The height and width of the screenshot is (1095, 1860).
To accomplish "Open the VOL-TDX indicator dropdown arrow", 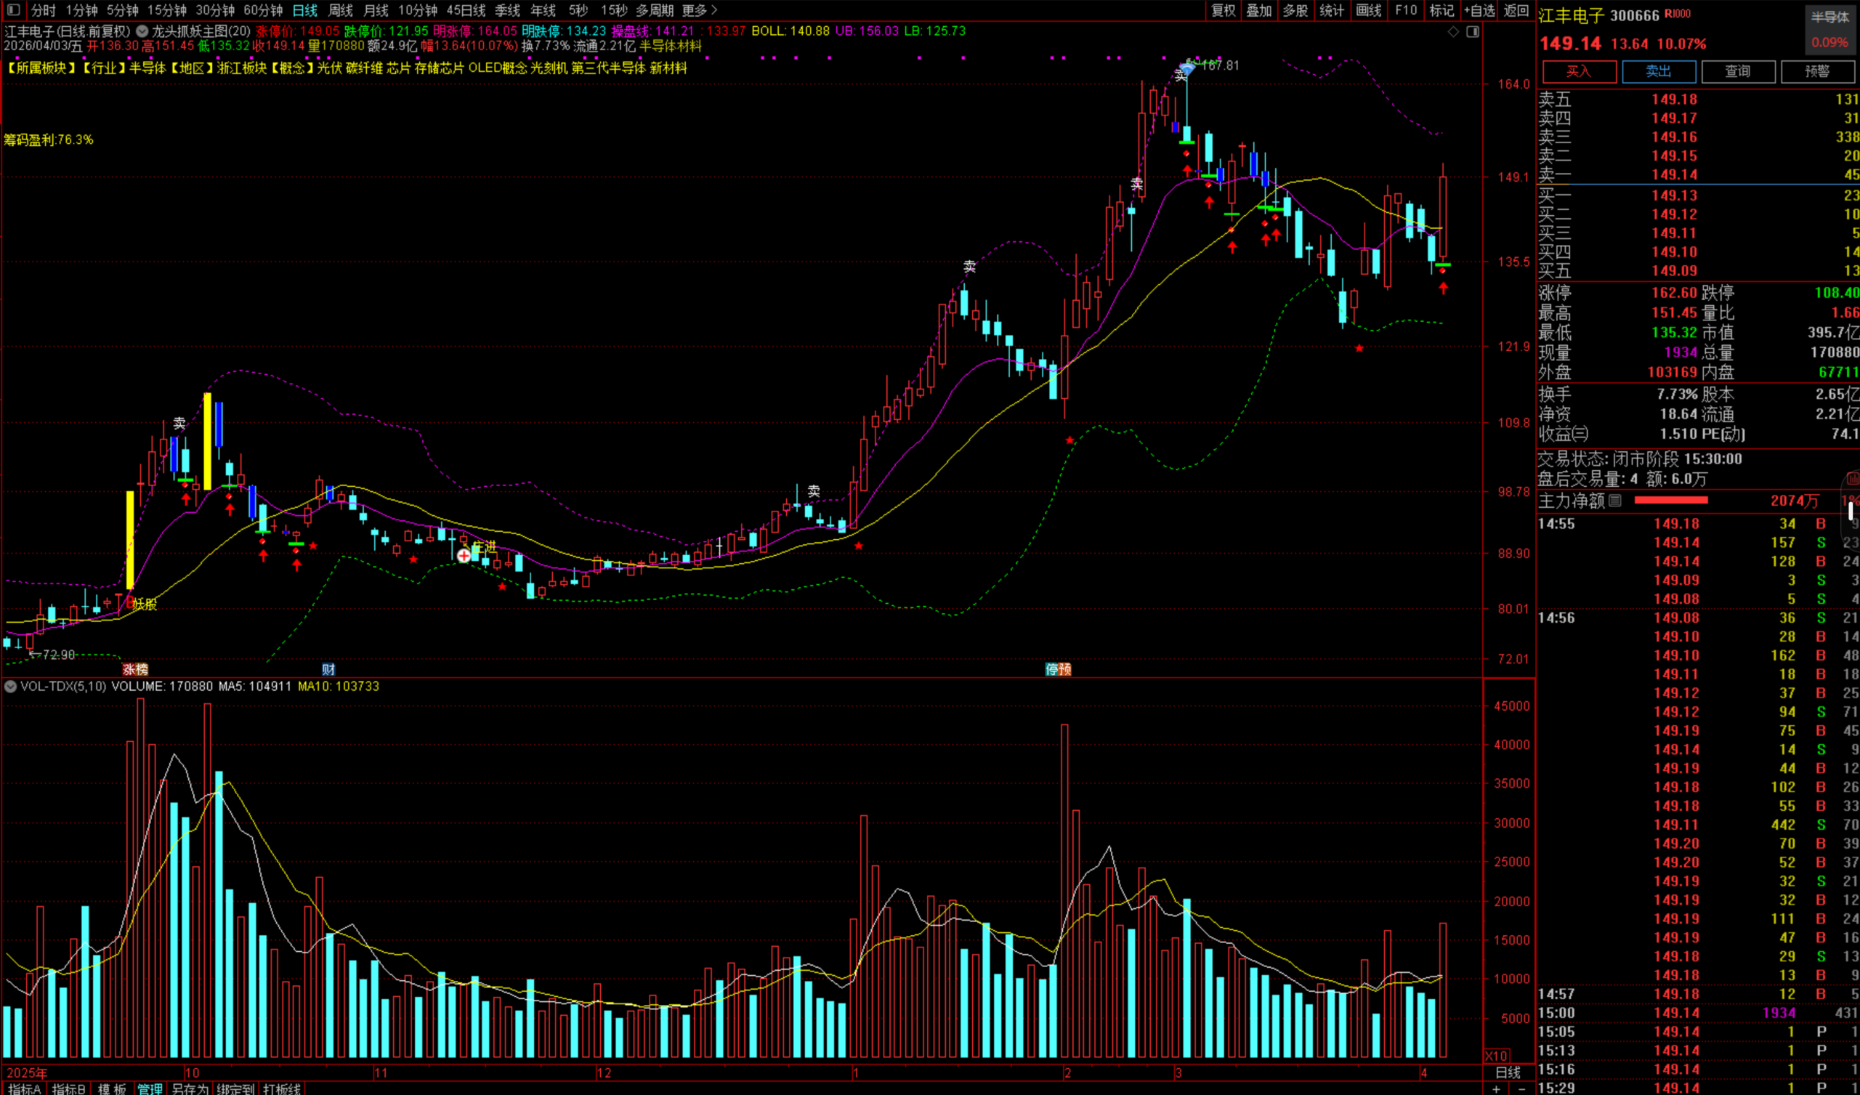I will [10, 687].
